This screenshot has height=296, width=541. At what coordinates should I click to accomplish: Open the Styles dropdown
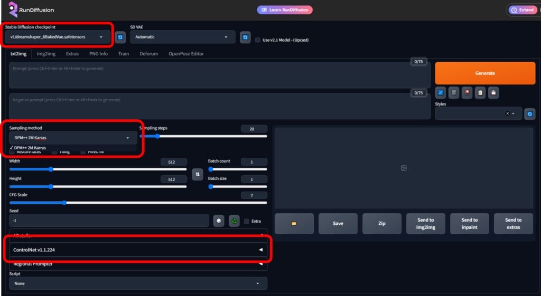coord(478,113)
